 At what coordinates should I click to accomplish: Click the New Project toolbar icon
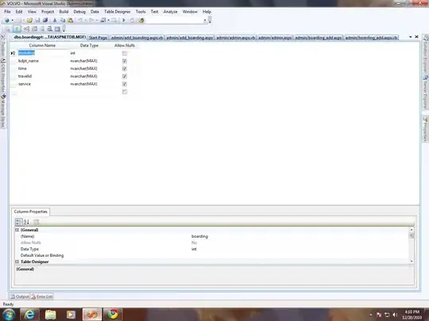click(7, 20)
